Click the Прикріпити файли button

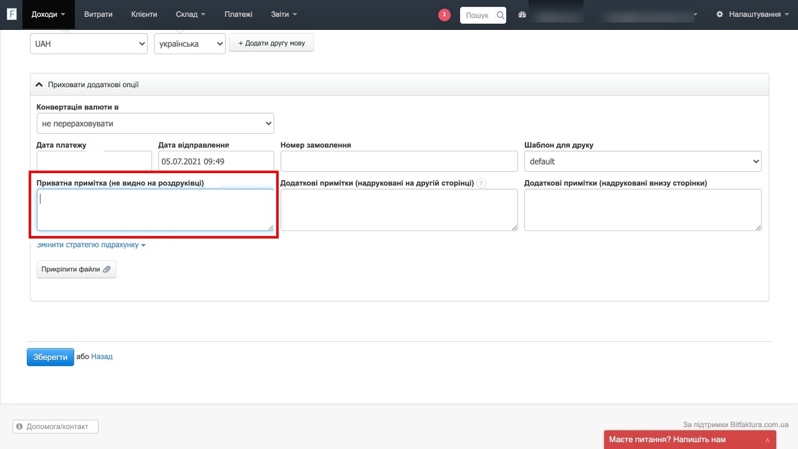(76, 269)
